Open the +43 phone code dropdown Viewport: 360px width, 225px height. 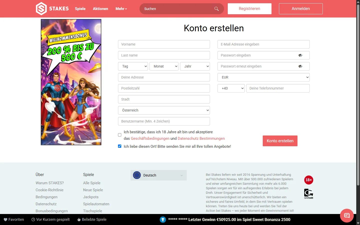pyautogui.click(x=231, y=88)
